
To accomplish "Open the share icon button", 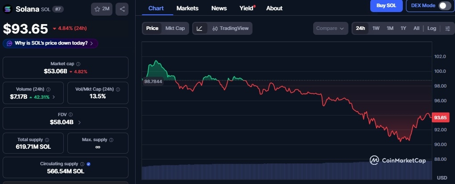I will 122,9.
